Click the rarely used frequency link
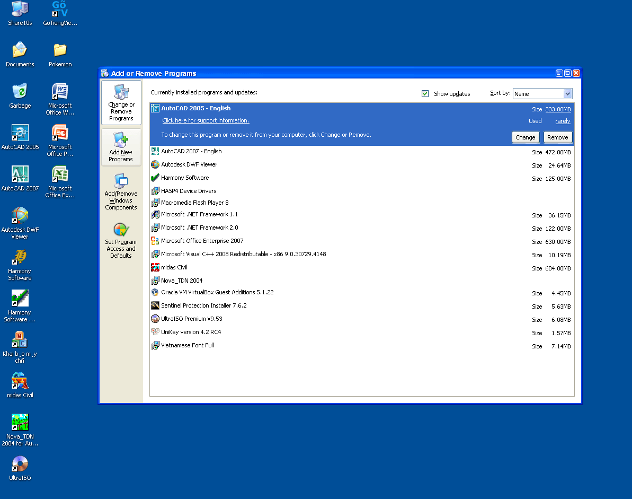 (x=563, y=121)
